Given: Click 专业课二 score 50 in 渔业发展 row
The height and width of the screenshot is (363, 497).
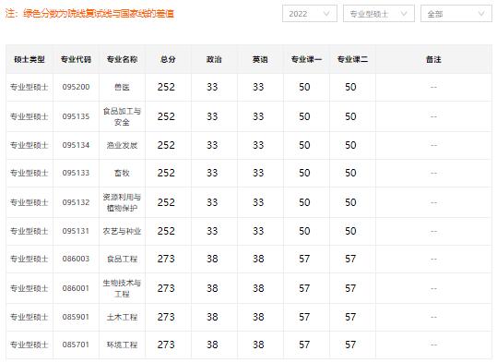Looking at the screenshot, I should click(x=350, y=145).
